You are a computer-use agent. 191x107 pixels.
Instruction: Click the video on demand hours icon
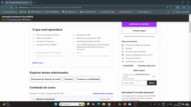123,45
